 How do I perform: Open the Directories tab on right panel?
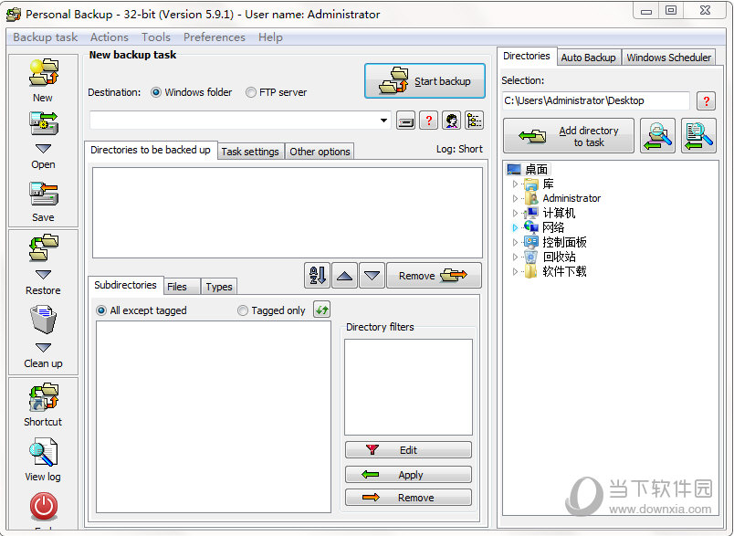tap(527, 56)
